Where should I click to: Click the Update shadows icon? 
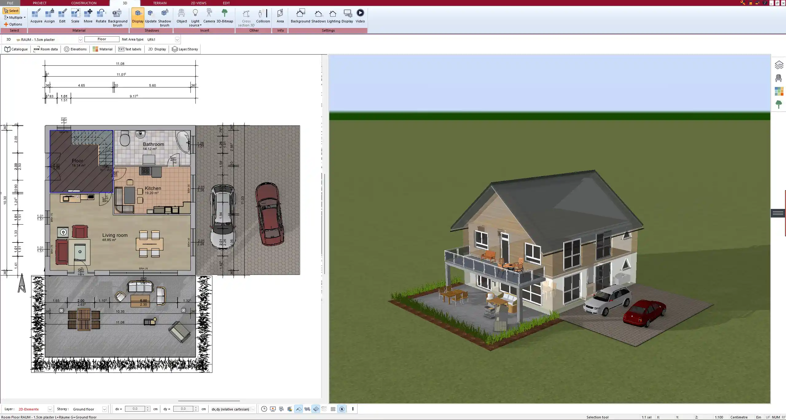(151, 16)
